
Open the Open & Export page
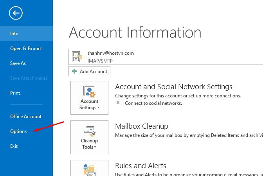25,48
